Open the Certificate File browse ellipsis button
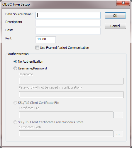This screenshot has height=148, width=132. pos(118,115)
